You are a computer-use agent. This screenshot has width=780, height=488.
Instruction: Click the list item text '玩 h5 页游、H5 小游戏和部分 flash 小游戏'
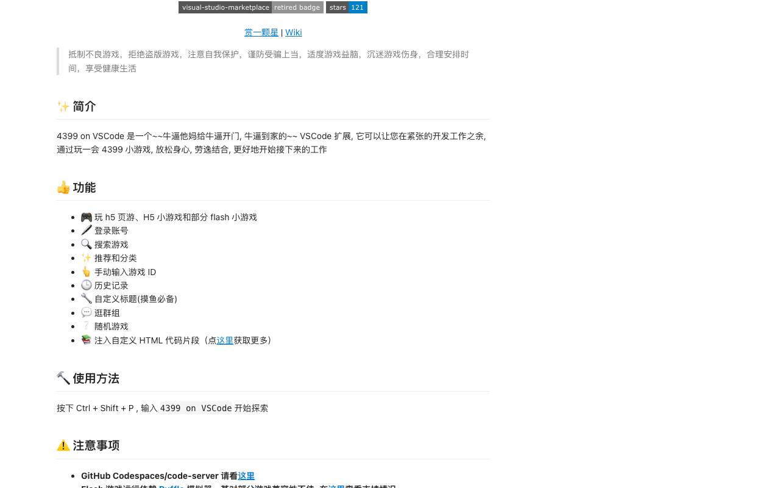[x=175, y=217]
